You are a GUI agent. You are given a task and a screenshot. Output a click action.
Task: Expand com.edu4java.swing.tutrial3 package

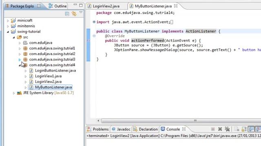pos(20,60)
